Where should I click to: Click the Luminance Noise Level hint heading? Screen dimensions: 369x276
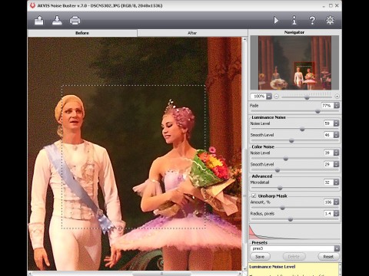tap(272, 267)
